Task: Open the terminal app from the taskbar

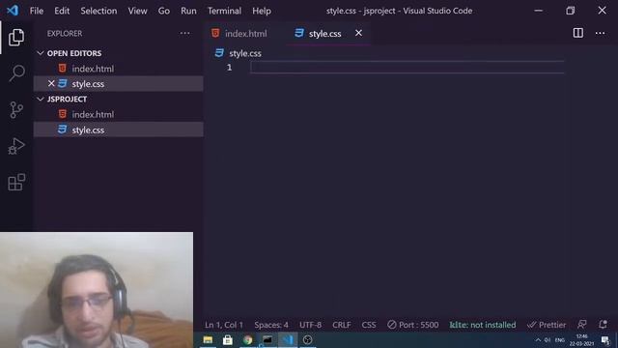Action: 267,339
